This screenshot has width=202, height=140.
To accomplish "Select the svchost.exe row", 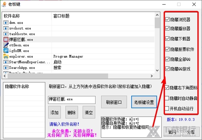I will pyautogui.click(x=78, y=28).
